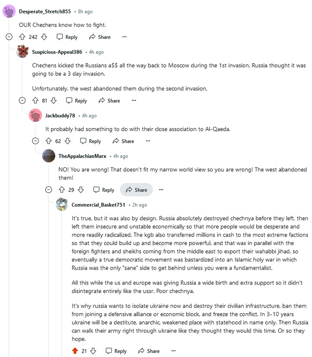Screen dimensions: 312x357
Task: Open more options on TheAppalachianMarx's comment
Action: coord(162,190)
